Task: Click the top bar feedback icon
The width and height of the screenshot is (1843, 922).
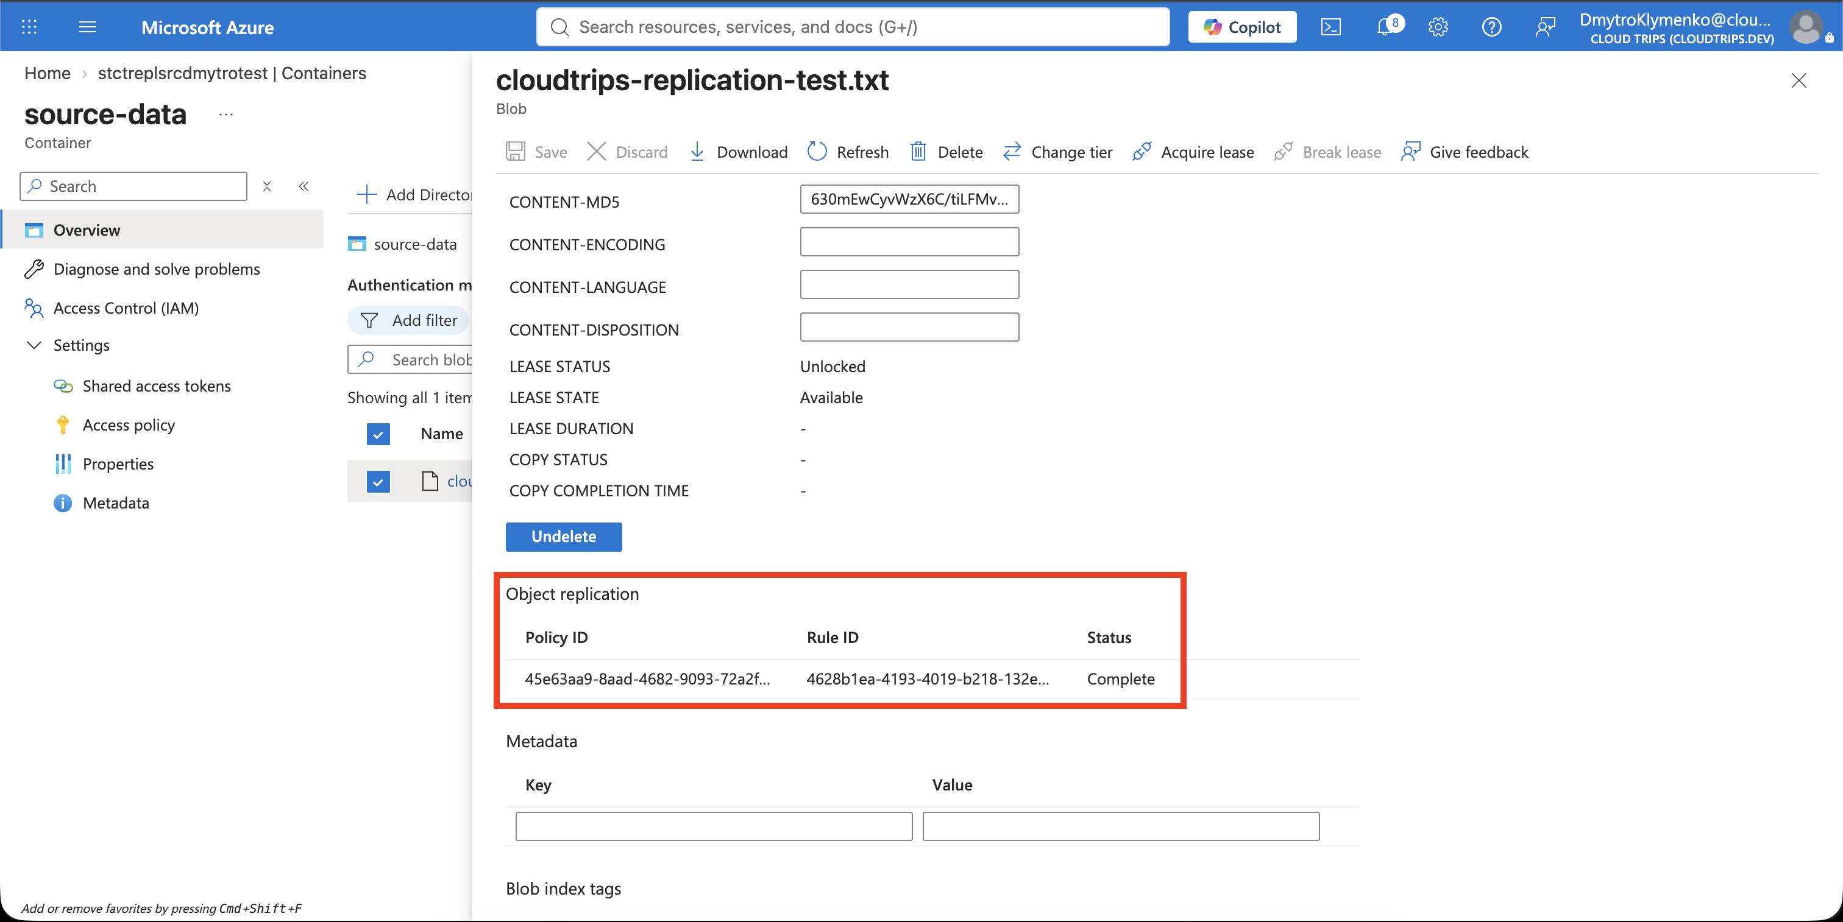Action: pos(1546,27)
